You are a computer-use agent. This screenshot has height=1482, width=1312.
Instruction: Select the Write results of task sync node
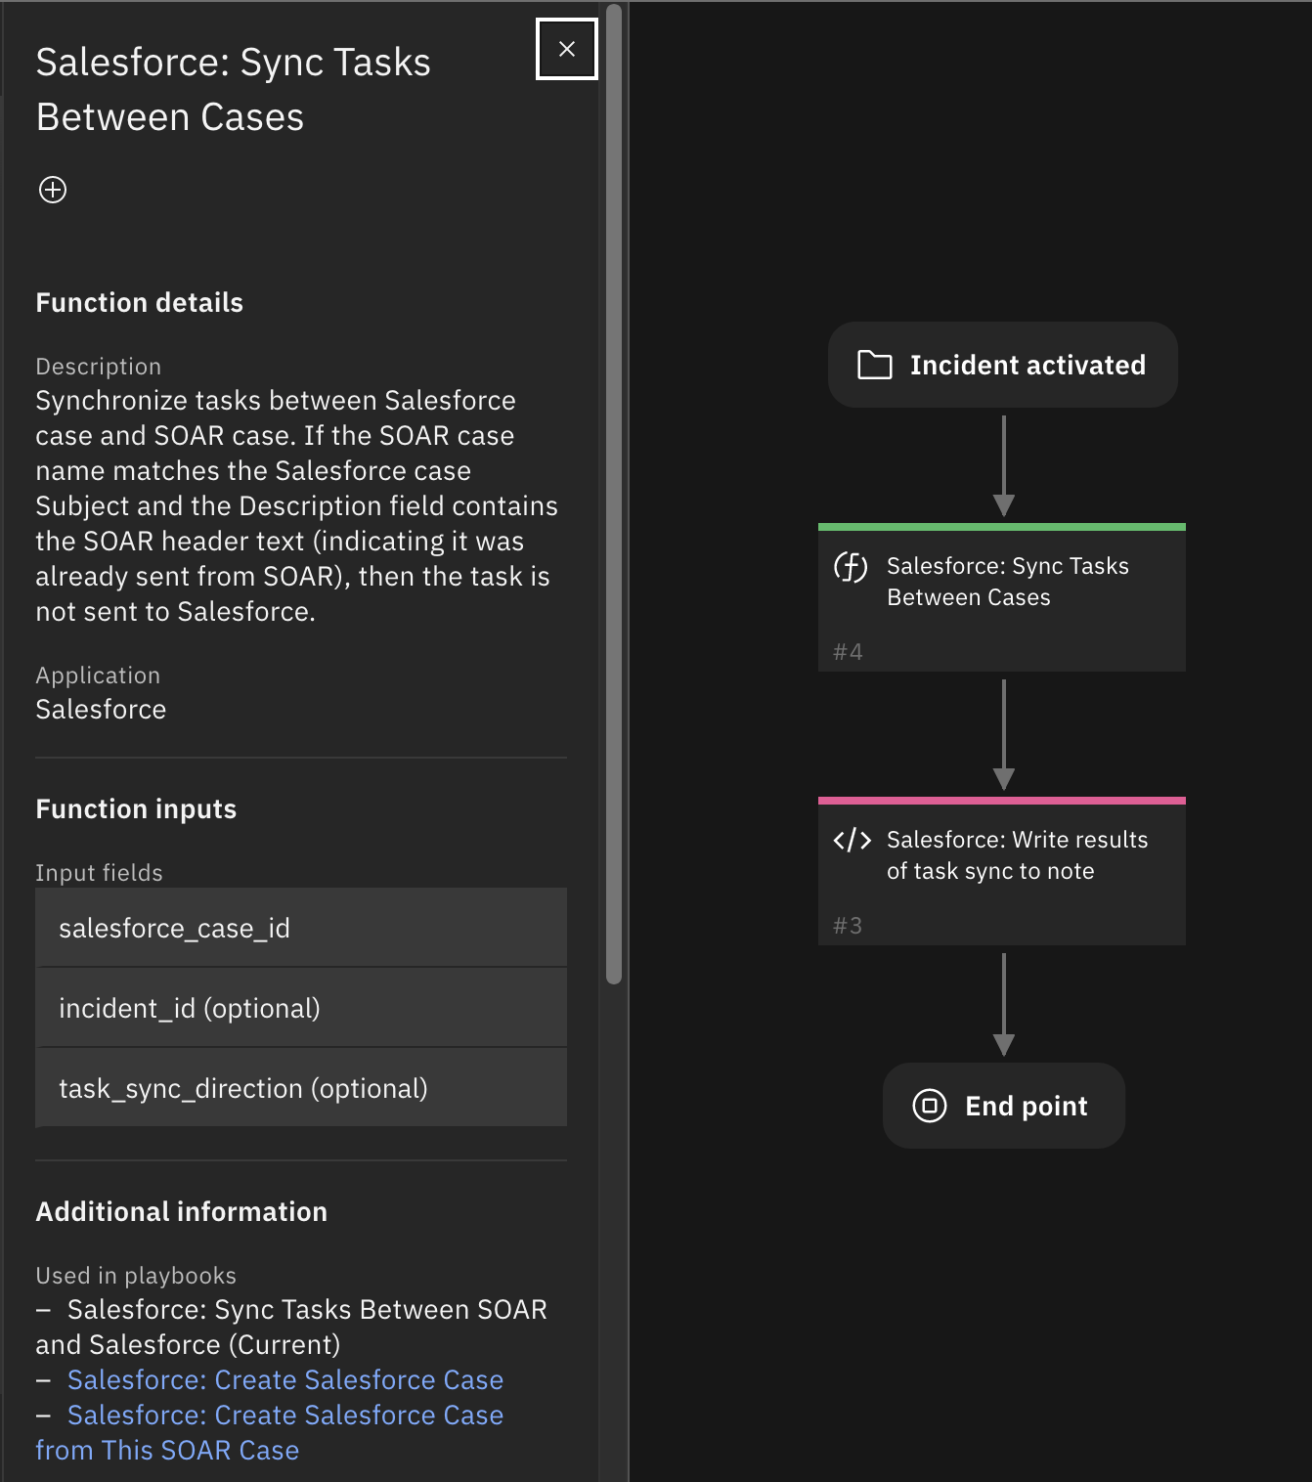[x=1002, y=871]
